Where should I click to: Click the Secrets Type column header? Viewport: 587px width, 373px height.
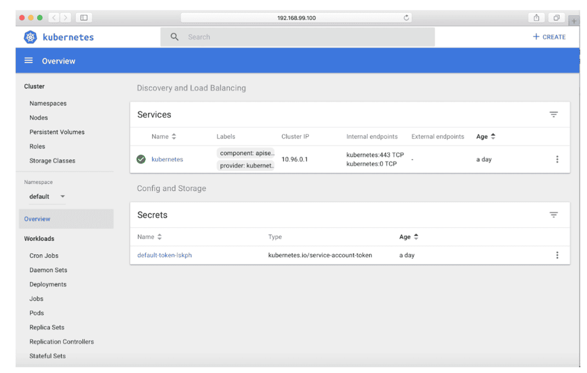click(275, 237)
